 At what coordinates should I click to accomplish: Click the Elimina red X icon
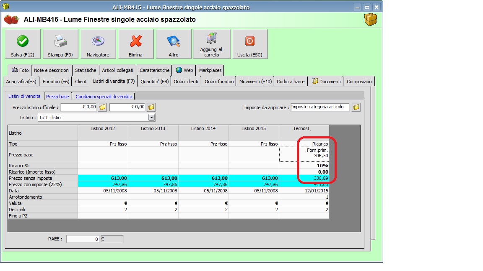pyautogui.click(x=135, y=41)
